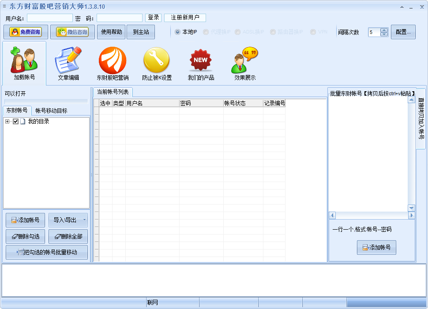
Task: Select the 本地IP radio button
Action: pyautogui.click(x=178, y=32)
